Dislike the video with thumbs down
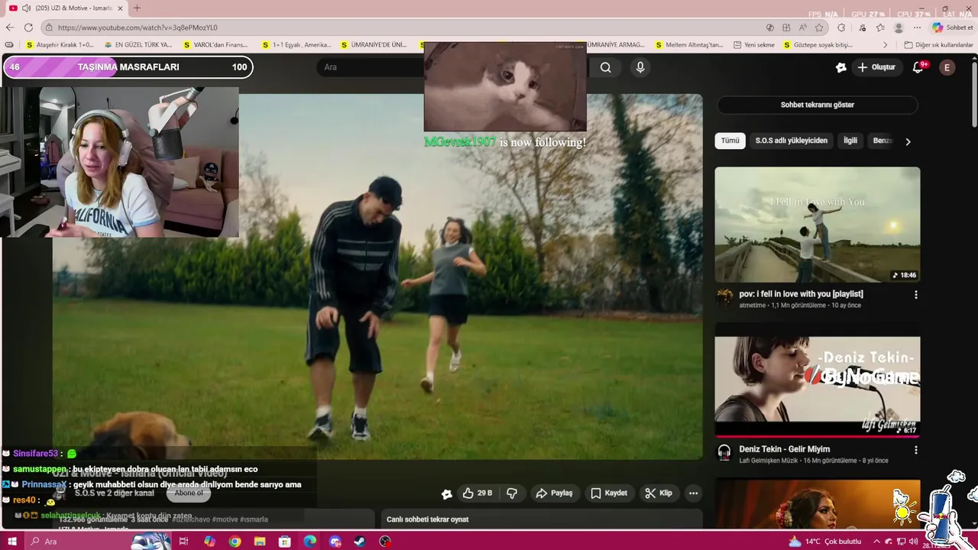This screenshot has width=978, height=550. [x=512, y=493]
